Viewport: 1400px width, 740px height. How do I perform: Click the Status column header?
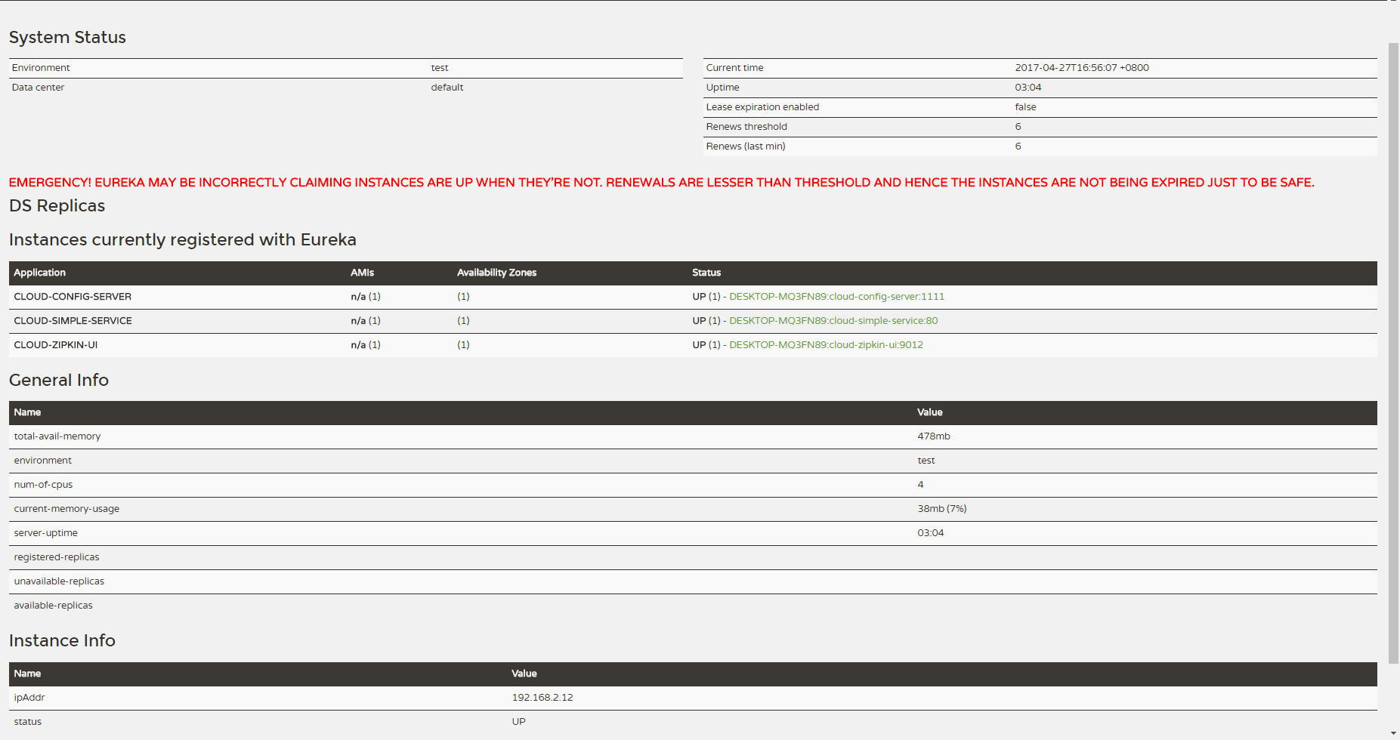706,273
